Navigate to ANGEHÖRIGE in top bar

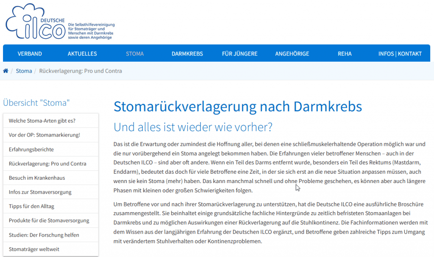click(292, 54)
